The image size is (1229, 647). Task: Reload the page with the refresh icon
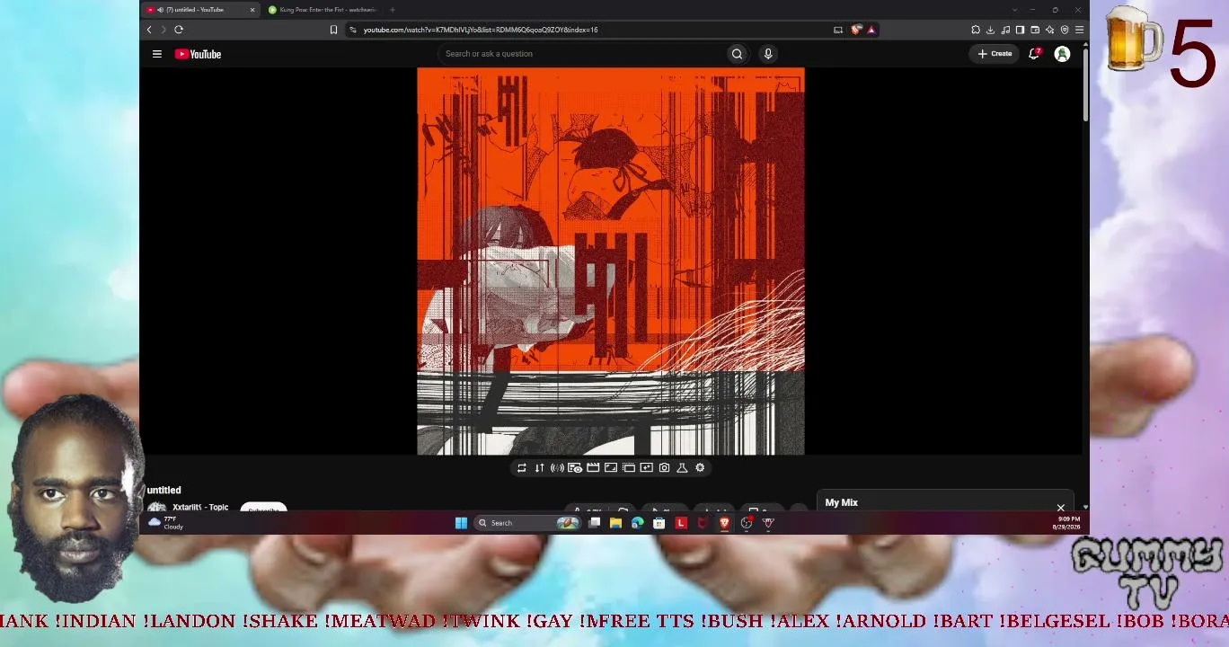pos(179,30)
